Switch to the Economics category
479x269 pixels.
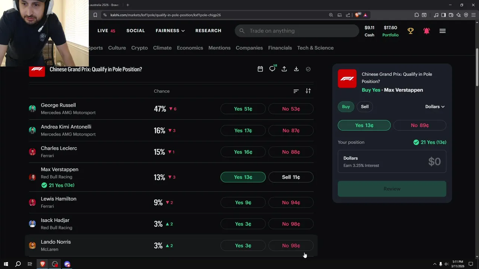190,48
